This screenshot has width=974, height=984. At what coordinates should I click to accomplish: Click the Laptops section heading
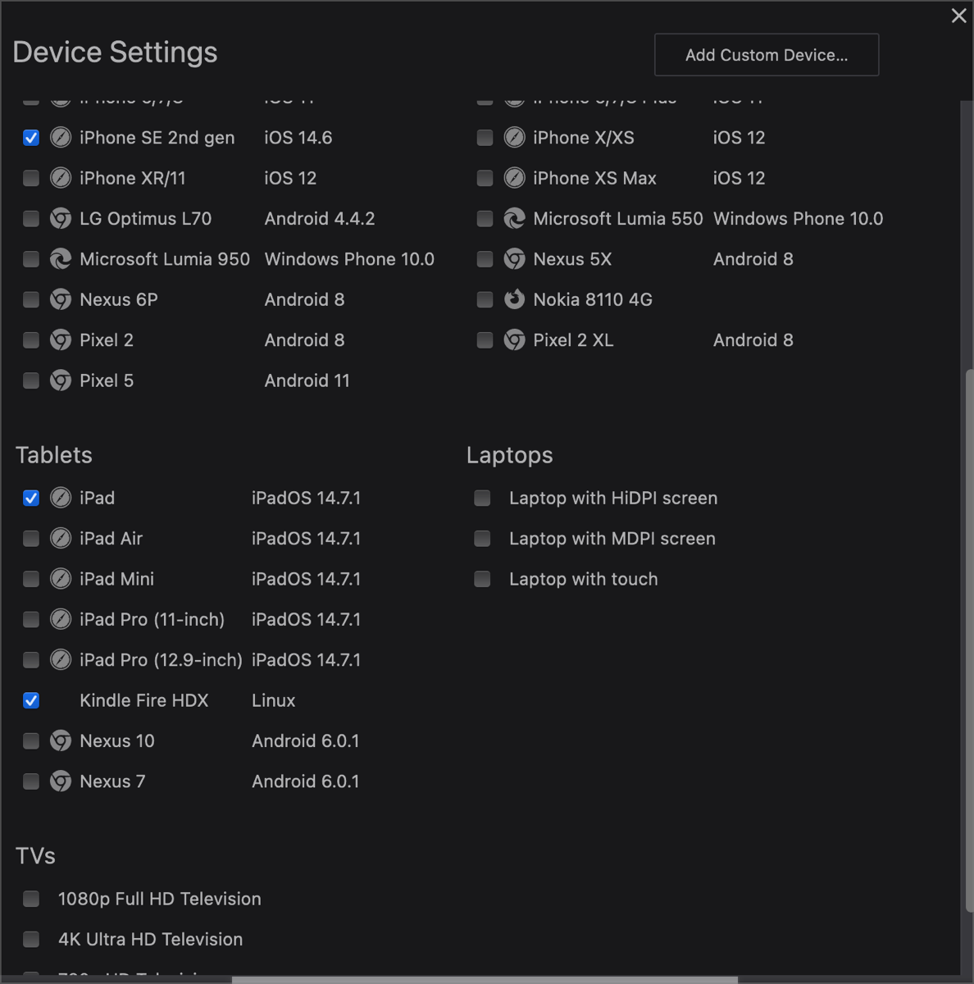pyautogui.click(x=510, y=455)
